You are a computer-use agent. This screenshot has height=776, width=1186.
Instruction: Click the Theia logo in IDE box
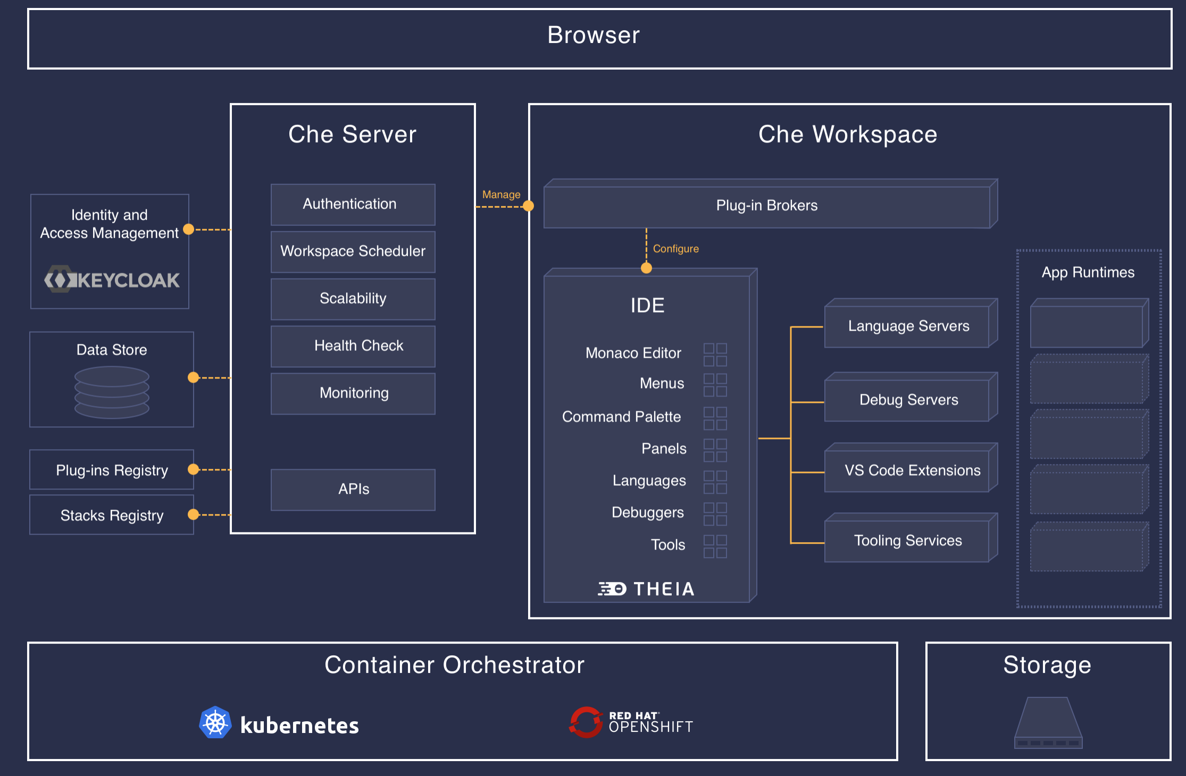646,589
